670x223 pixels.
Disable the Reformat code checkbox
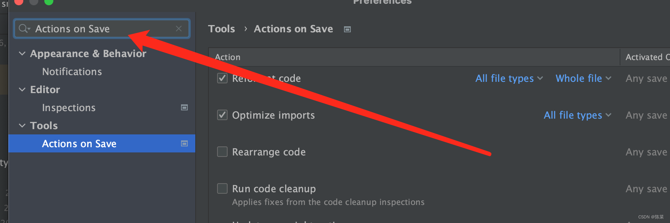coord(222,78)
